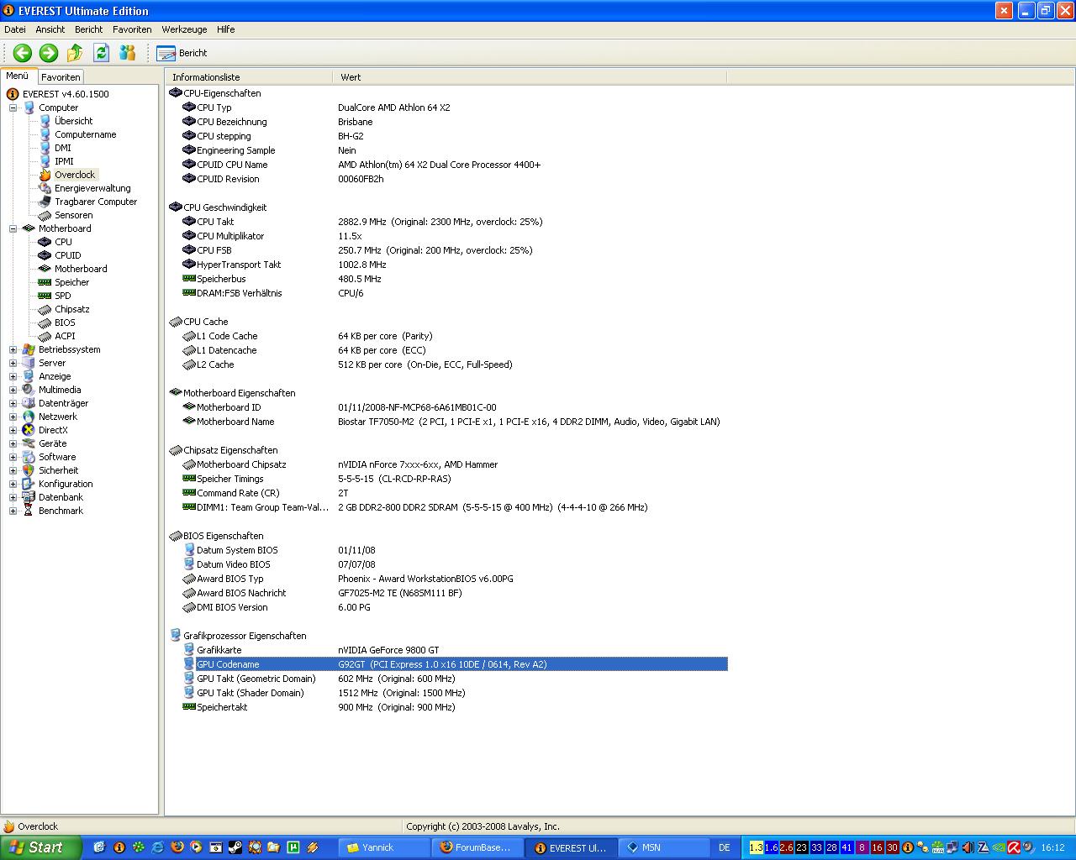Collapse the Computer tree node

(x=13, y=107)
